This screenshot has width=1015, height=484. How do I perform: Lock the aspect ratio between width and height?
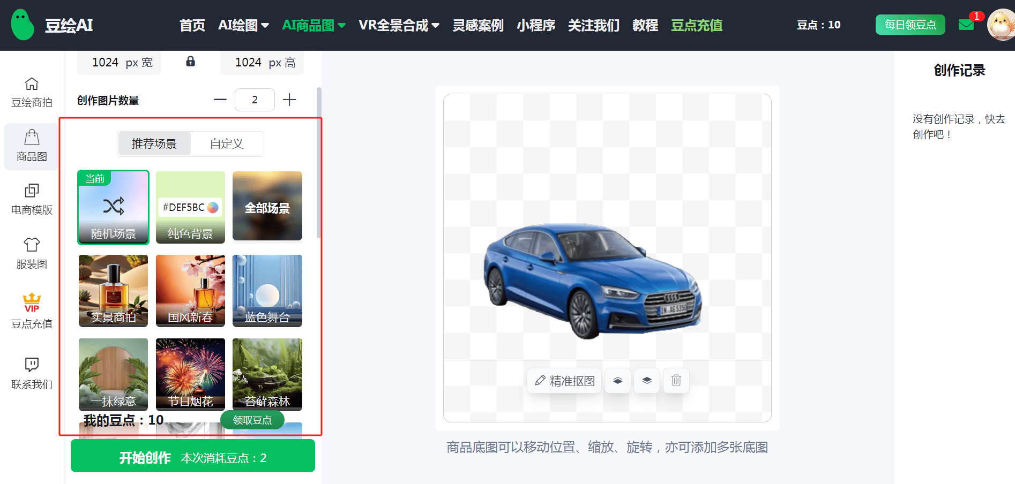tap(190, 62)
